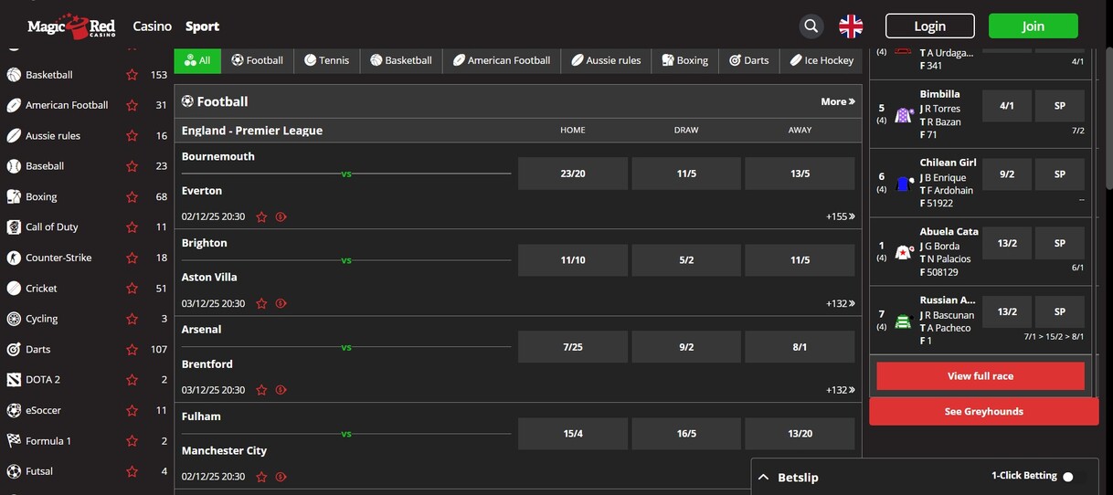Image resolution: width=1113 pixels, height=495 pixels.
Task: Click the Bimbilla jockey silk icon
Action: (904, 115)
